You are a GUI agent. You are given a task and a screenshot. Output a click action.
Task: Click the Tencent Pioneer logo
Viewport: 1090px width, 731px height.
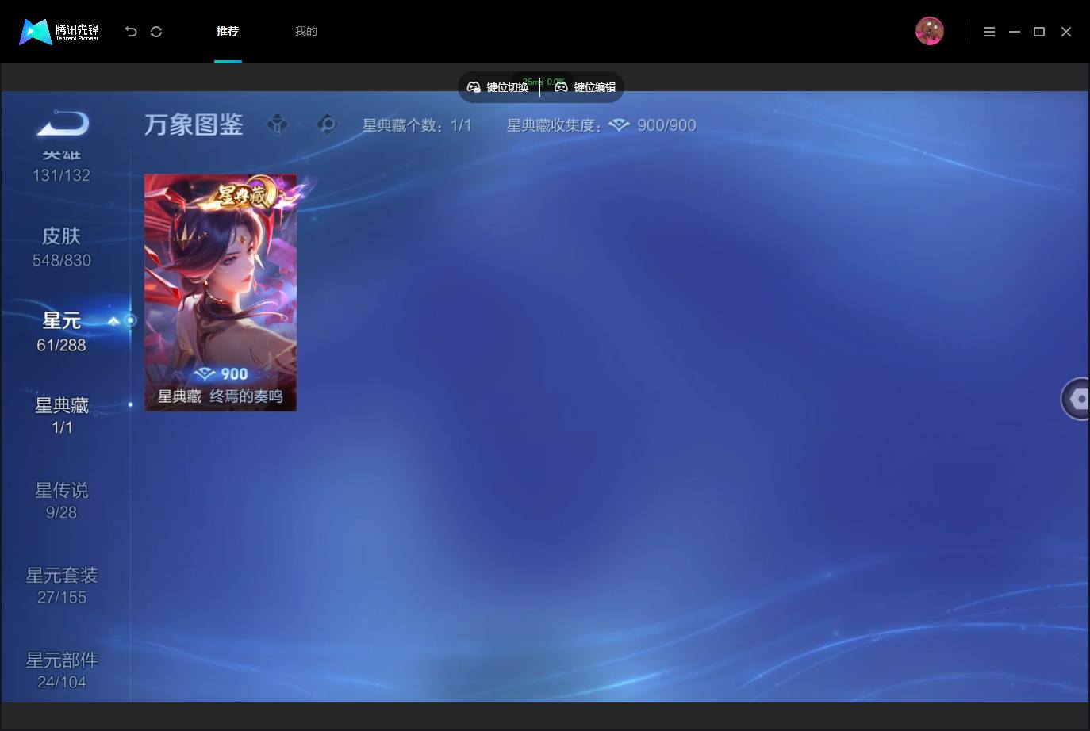point(59,32)
